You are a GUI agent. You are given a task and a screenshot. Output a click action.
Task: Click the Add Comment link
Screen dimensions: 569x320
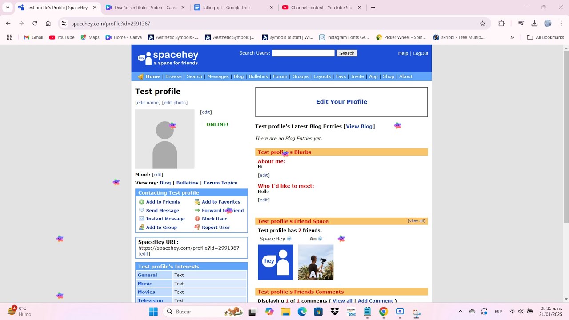(375, 301)
